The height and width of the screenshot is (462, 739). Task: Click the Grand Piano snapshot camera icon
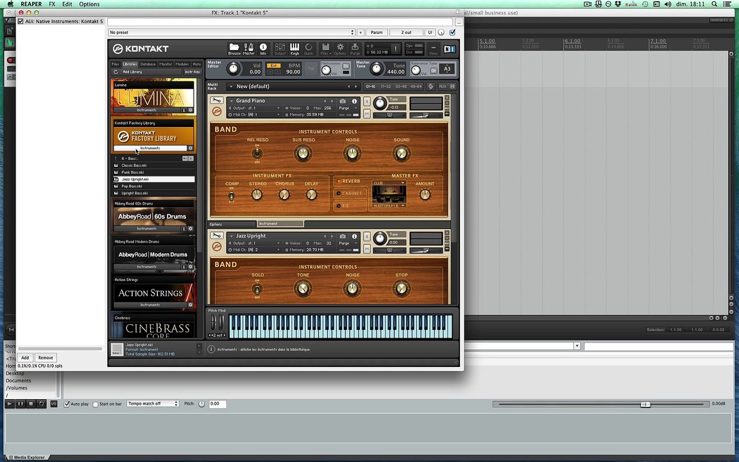tap(343, 101)
